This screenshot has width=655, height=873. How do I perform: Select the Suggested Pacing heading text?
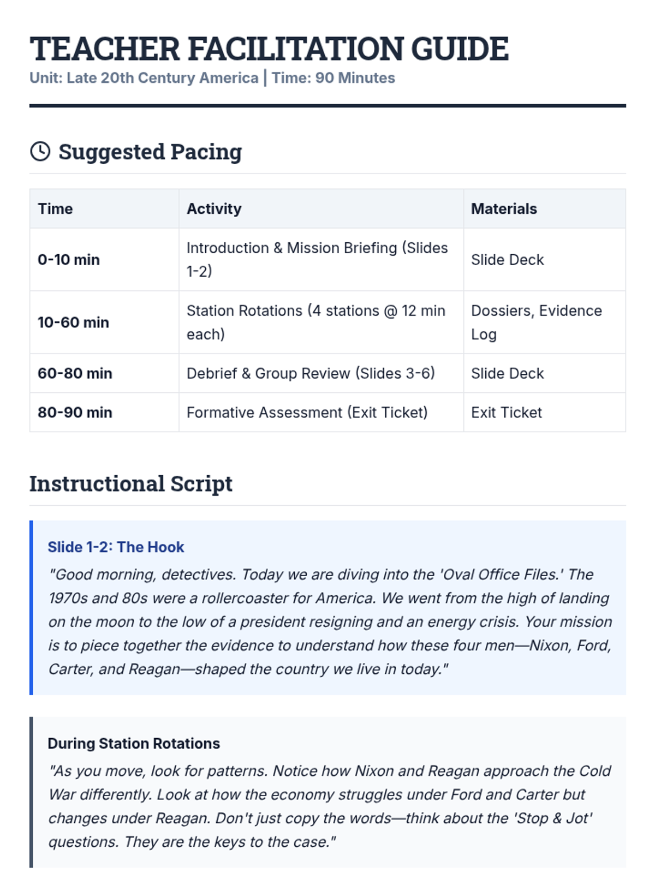click(x=150, y=152)
